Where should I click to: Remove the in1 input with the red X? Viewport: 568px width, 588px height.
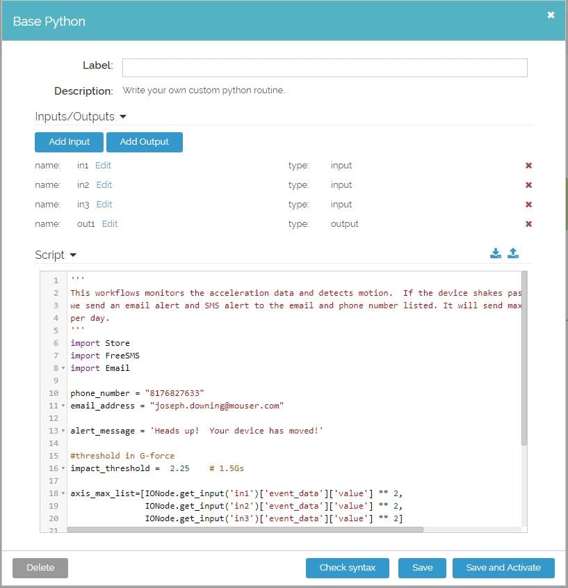coord(528,166)
